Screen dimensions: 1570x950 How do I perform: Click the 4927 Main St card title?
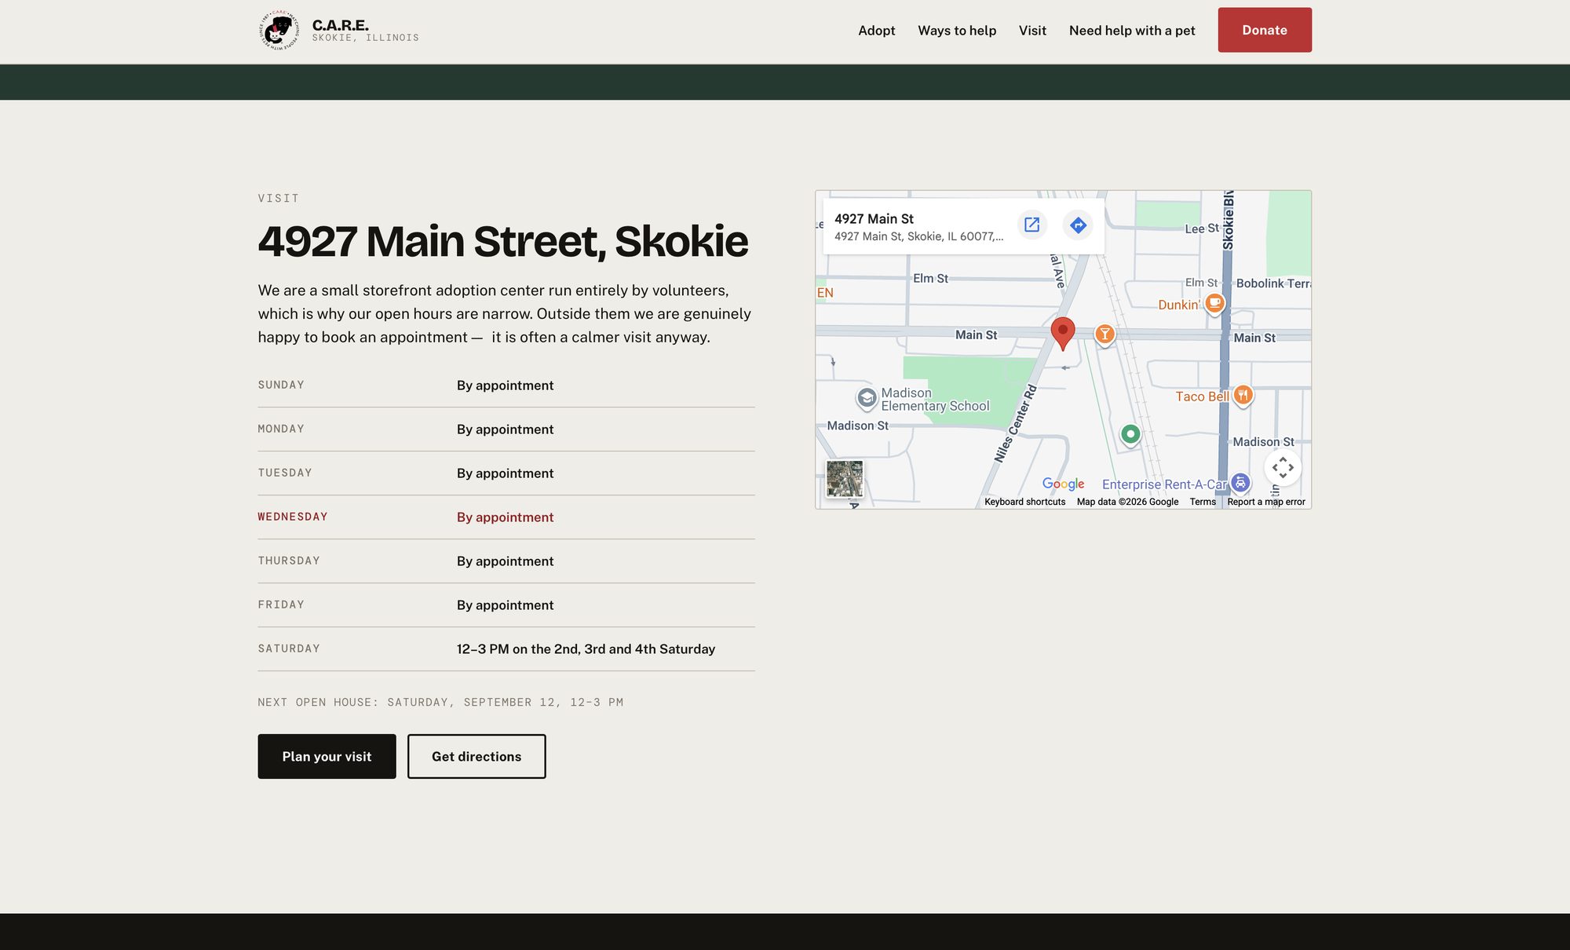874,219
